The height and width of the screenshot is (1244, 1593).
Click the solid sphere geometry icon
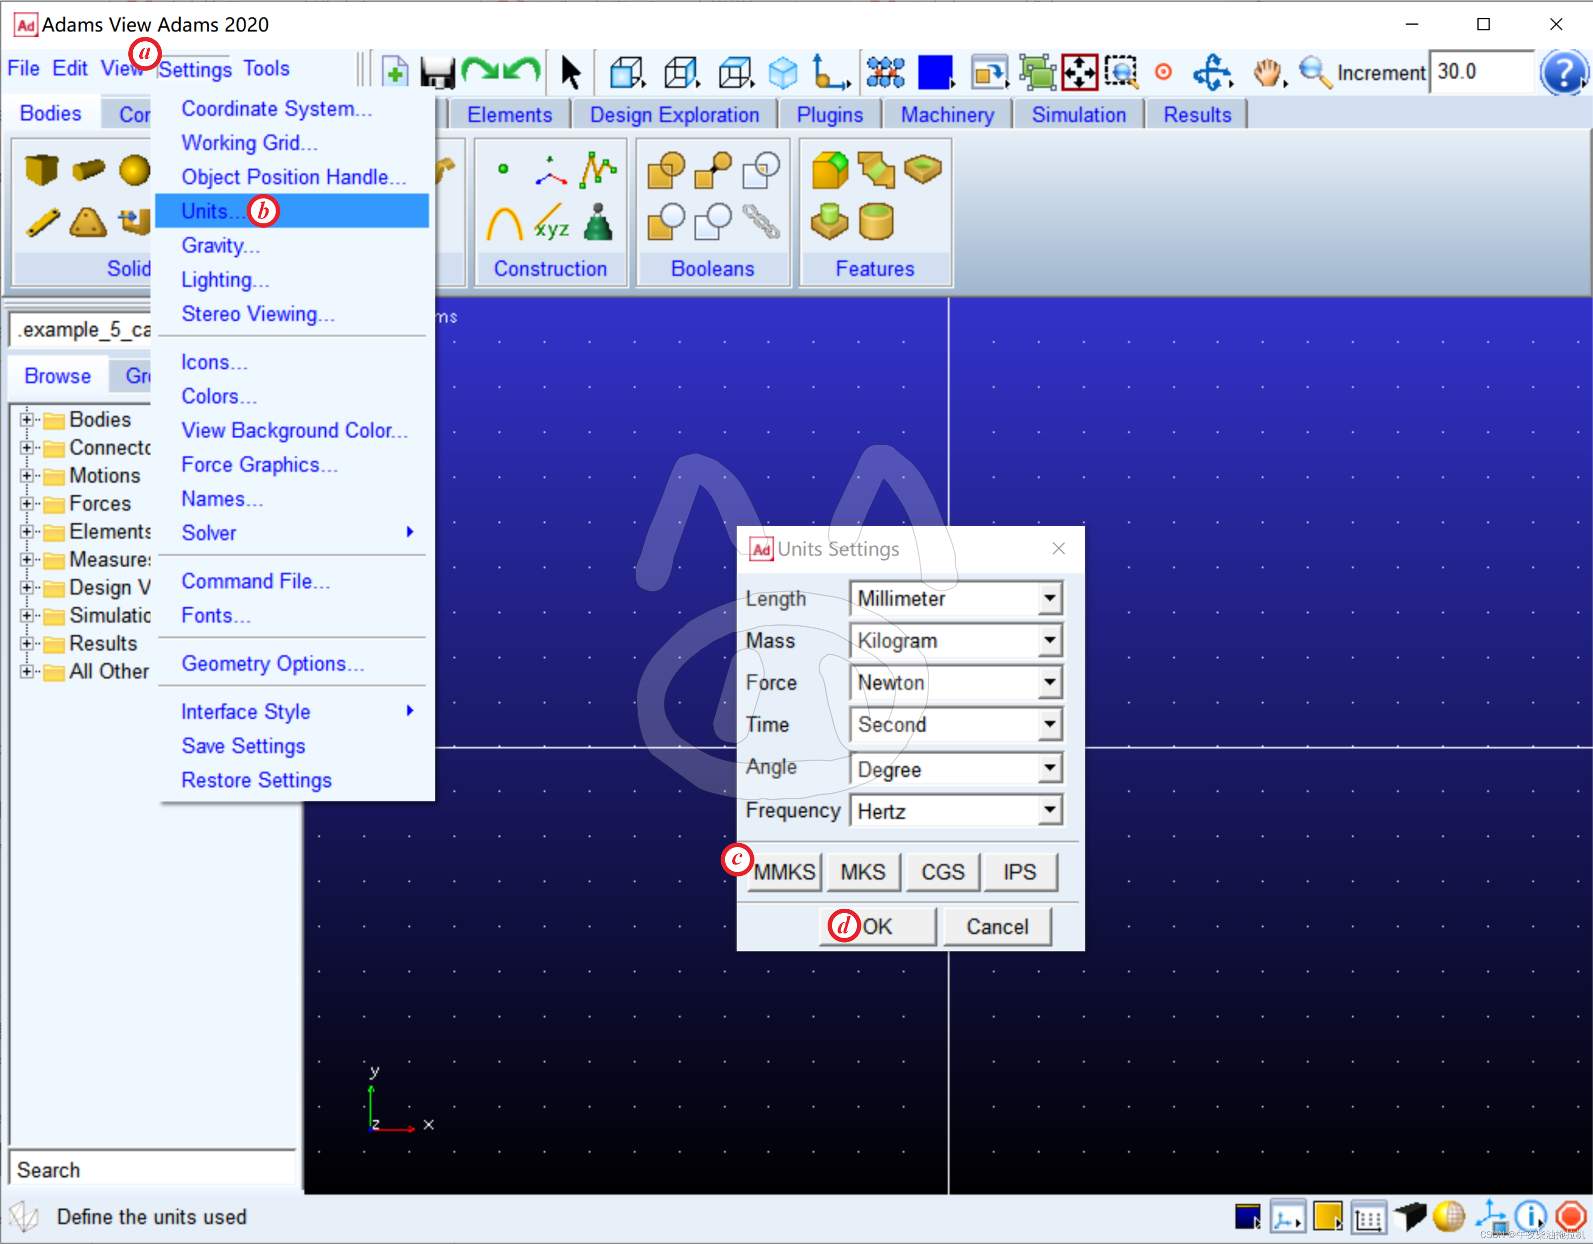point(134,170)
